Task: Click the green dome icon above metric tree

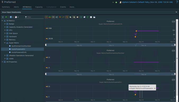Action: tap(6, 17)
